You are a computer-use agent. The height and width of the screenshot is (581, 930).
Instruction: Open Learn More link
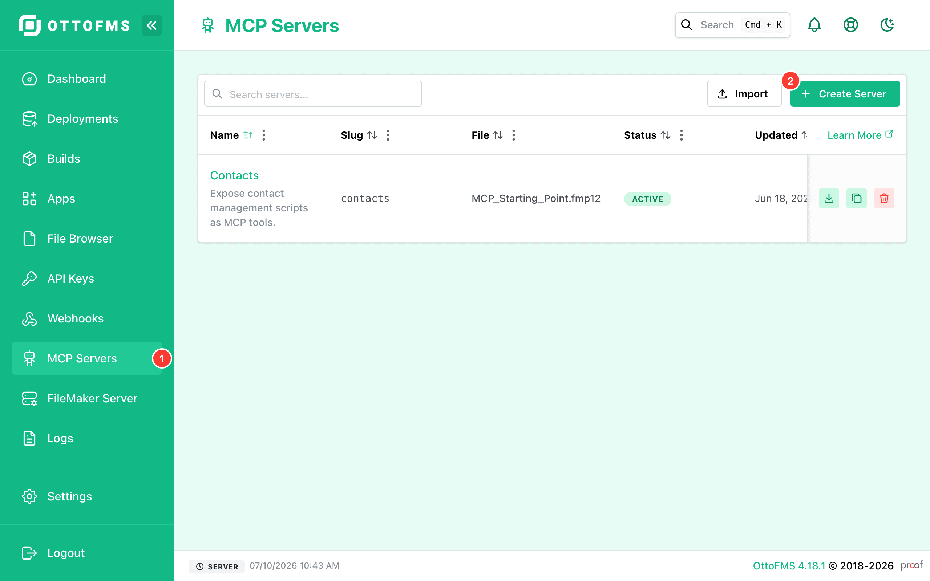860,135
